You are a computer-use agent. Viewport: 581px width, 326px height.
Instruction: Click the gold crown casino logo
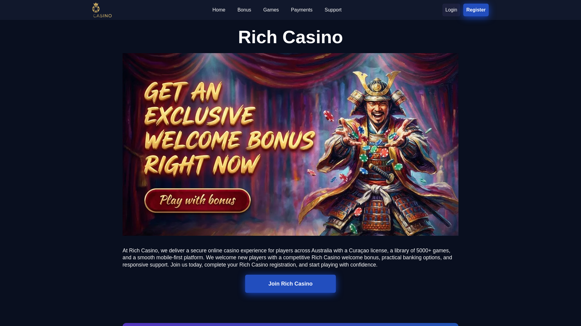[x=102, y=10]
